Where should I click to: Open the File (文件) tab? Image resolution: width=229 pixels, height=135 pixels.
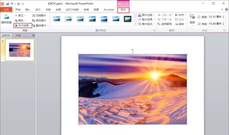click(6, 9)
